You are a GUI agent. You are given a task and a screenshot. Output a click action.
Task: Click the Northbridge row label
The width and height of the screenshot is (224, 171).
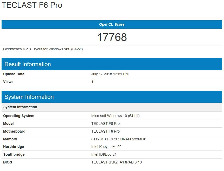[14, 147]
